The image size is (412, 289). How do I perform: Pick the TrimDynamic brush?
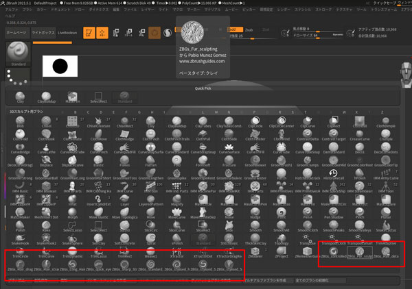point(73,253)
